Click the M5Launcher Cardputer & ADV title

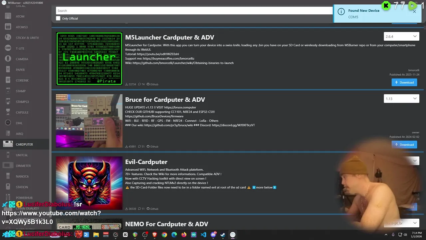pos(169,37)
